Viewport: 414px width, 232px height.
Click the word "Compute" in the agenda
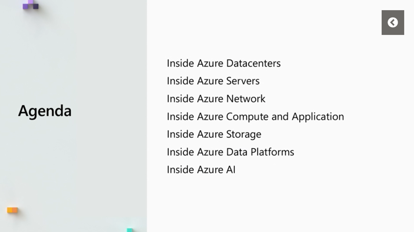[247, 117]
